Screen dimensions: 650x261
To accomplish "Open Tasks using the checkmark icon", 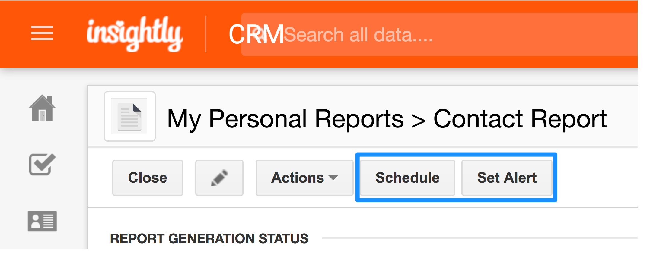I will pyautogui.click(x=42, y=164).
